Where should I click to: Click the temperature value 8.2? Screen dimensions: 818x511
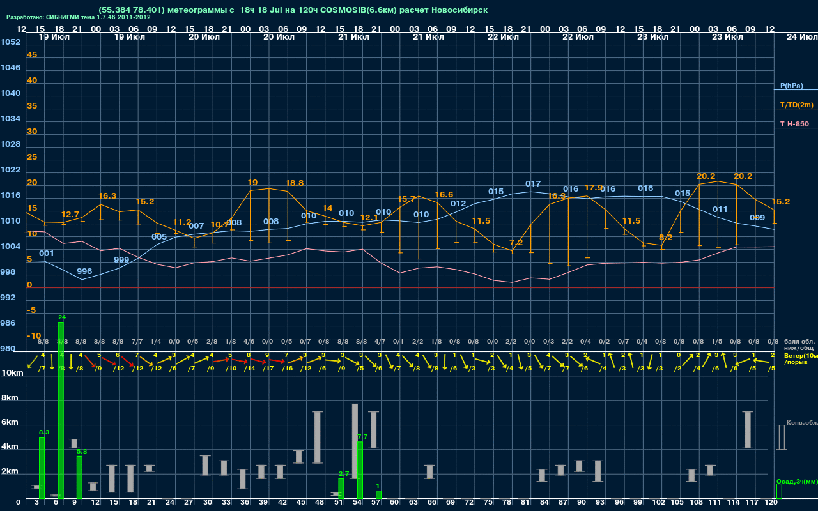(x=665, y=238)
